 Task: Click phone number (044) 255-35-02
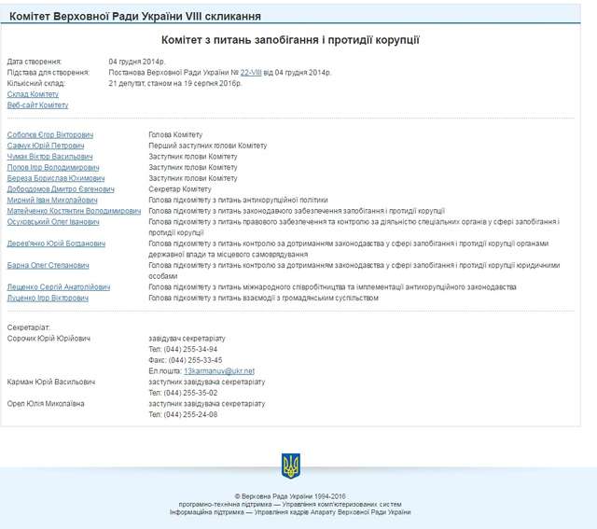pyautogui.click(x=190, y=393)
